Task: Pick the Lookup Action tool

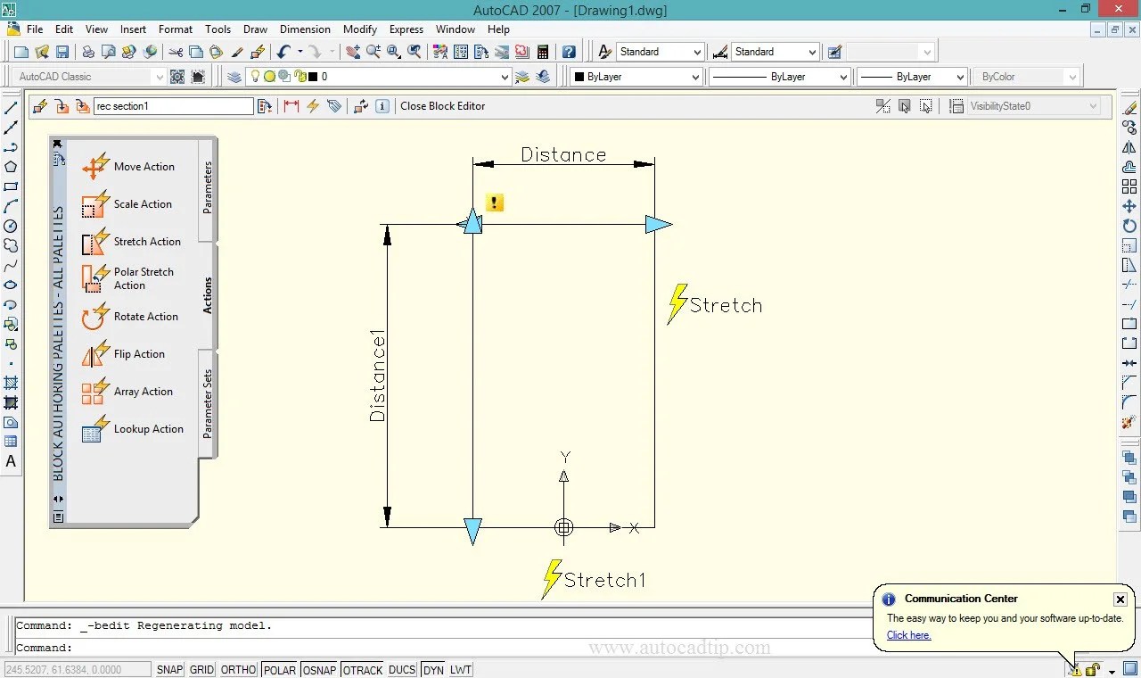Action: pyautogui.click(x=133, y=429)
